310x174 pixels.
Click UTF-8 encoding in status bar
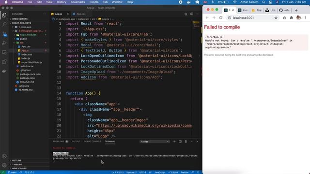pos(143,173)
